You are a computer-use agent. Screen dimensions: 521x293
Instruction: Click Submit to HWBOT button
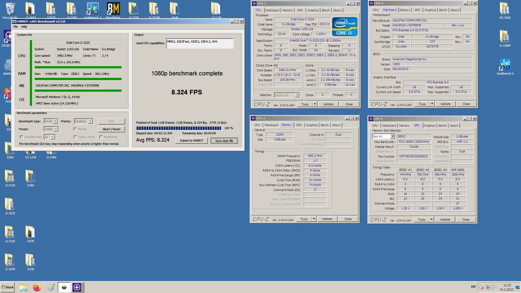(x=191, y=141)
